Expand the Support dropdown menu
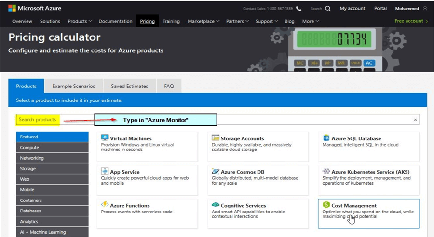This screenshot has height=237, width=434. tap(267, 21)
